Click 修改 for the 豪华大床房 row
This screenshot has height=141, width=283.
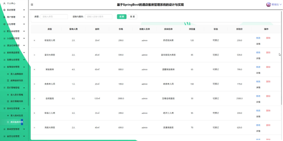(x=258, y=53)
